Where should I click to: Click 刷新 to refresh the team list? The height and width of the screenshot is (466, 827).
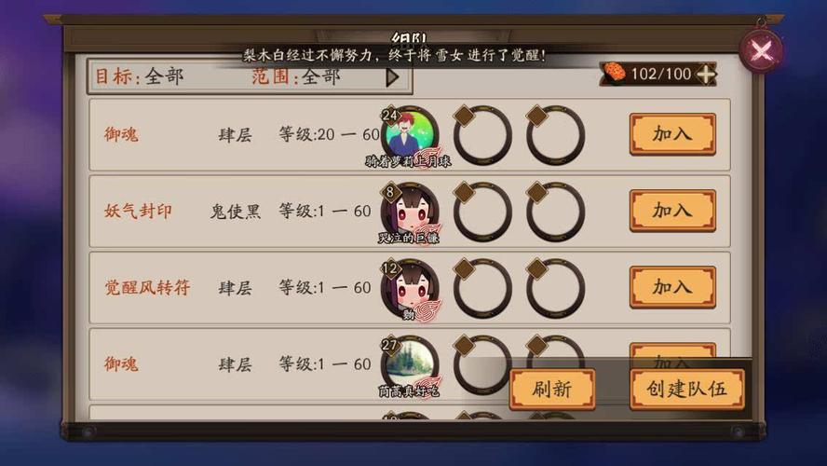552,390
